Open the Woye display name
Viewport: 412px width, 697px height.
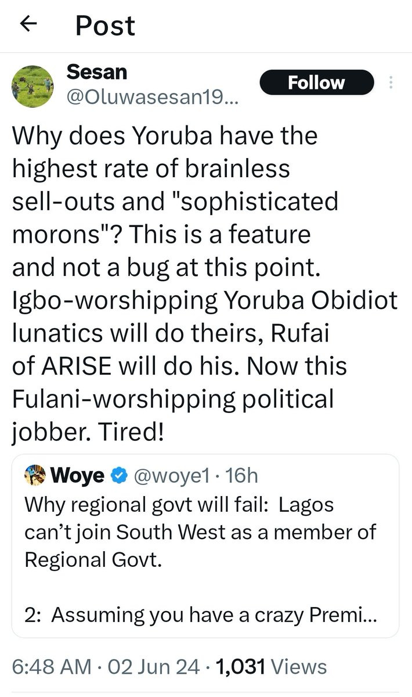pos(77,476)
